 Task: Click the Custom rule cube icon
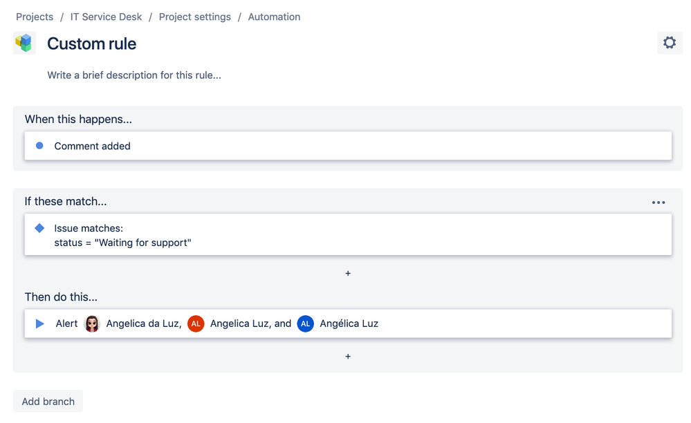(x=24, y=42)
